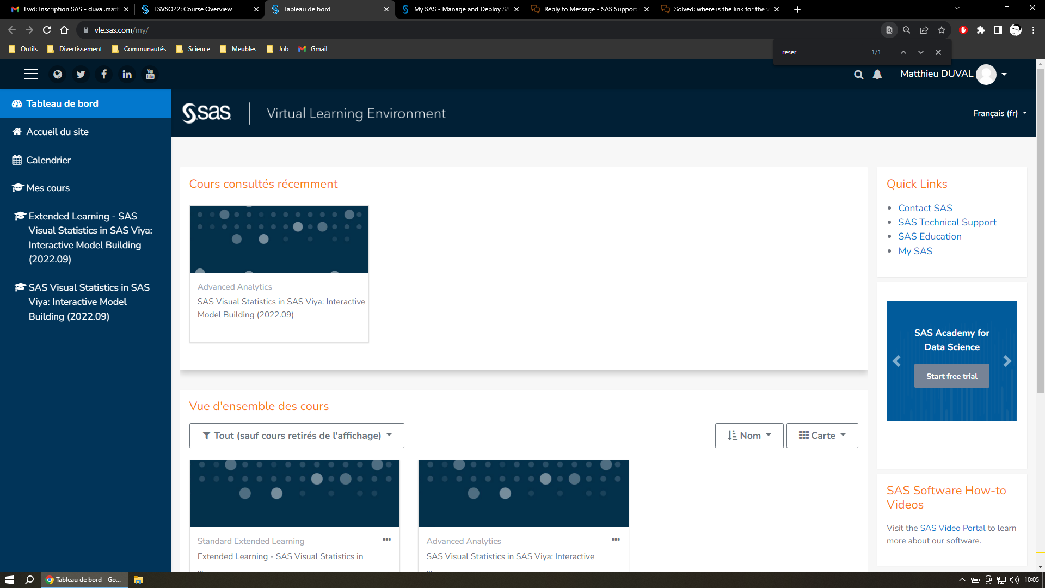This screenshot has width=1045, height=588.
Task: Click the Facebook icon near the hamburger
Action: coord(104,74)
